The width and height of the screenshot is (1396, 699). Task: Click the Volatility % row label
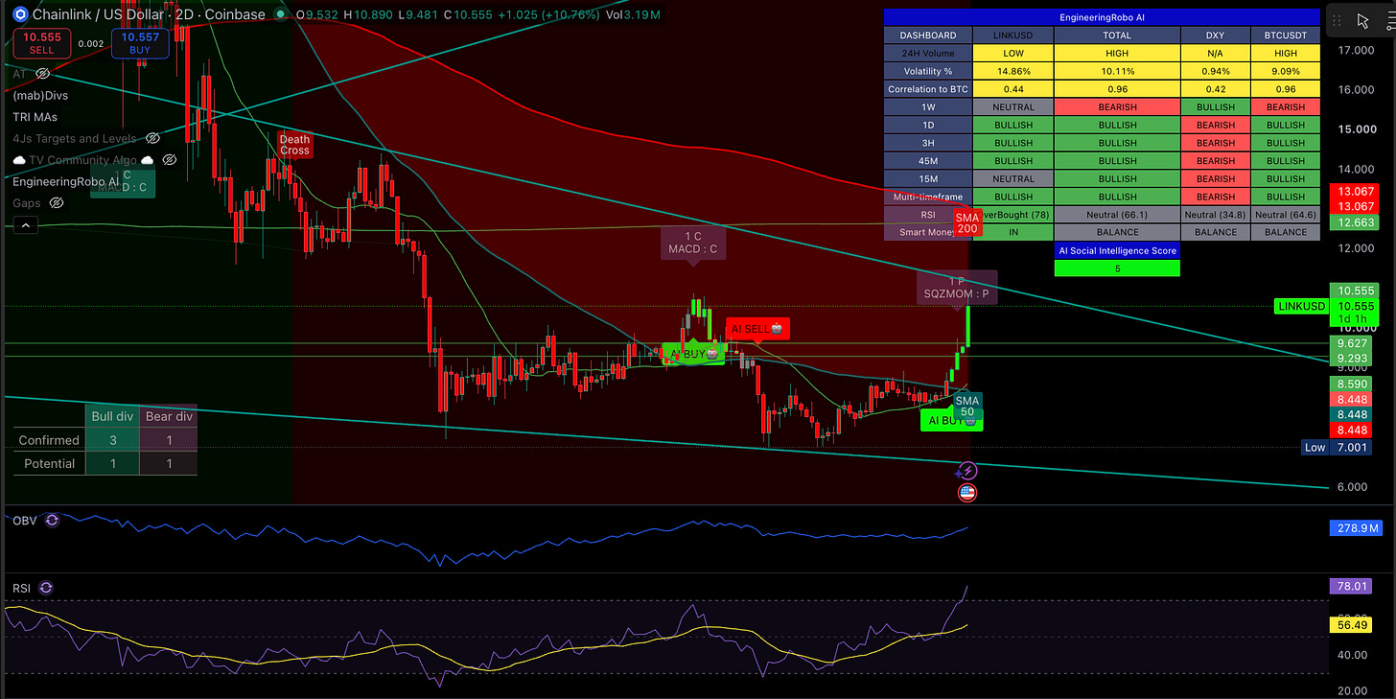928,71
